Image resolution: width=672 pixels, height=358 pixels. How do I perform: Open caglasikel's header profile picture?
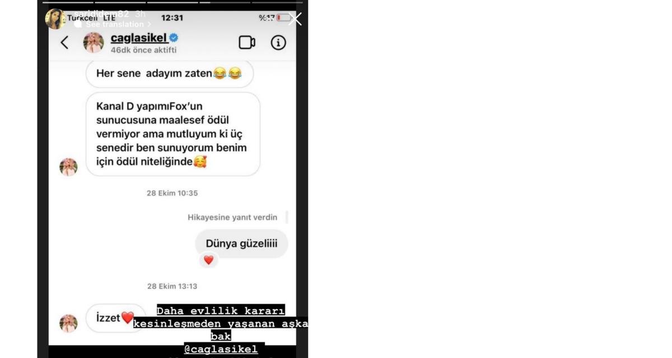coord(94,43)
